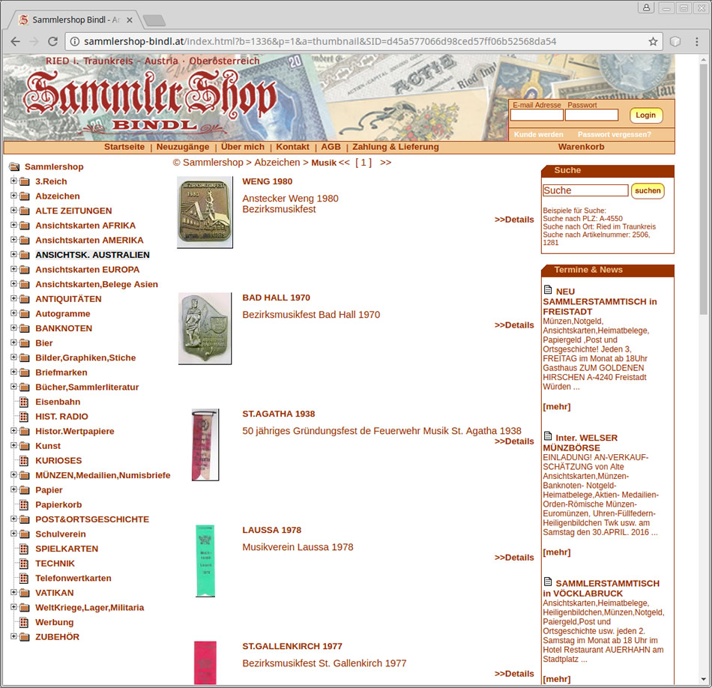
Task: Click the document icon beside Inter. WELSER MÜNZBÖRSE
Action: [548, 436]
